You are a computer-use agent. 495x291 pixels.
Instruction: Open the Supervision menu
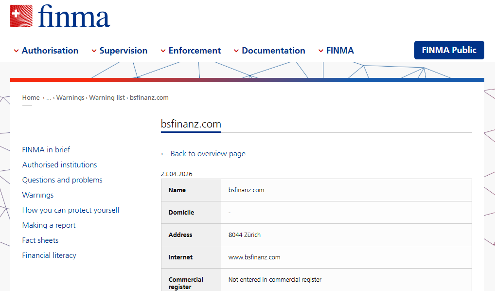point(124,51)
